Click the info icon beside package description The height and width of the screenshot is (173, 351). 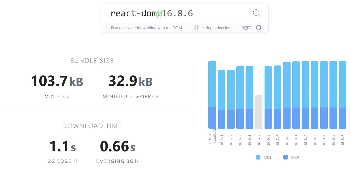click(107, 28)
